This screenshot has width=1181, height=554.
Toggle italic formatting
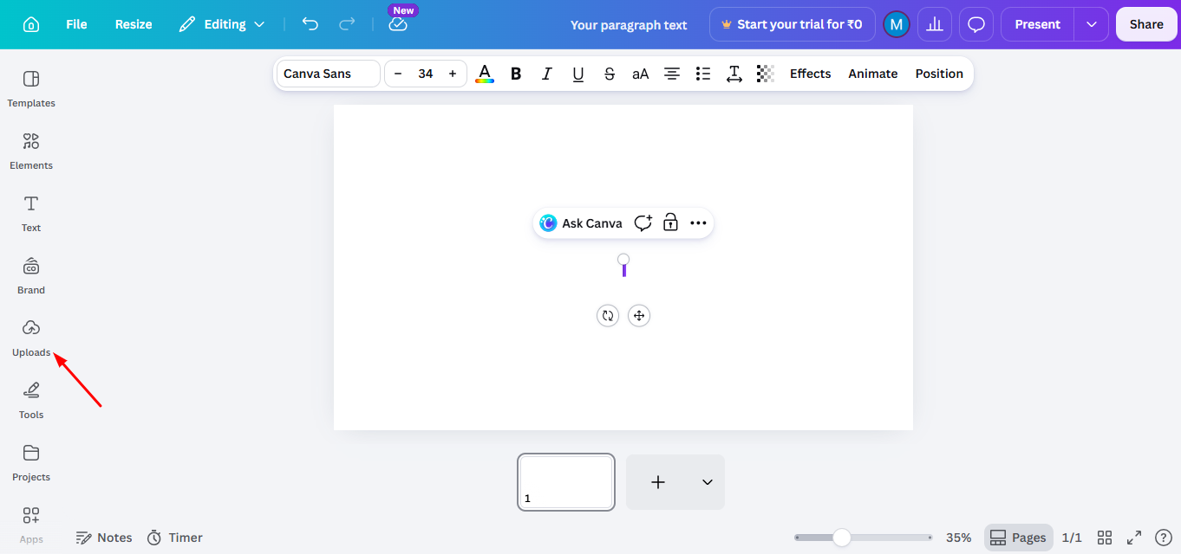547,74
